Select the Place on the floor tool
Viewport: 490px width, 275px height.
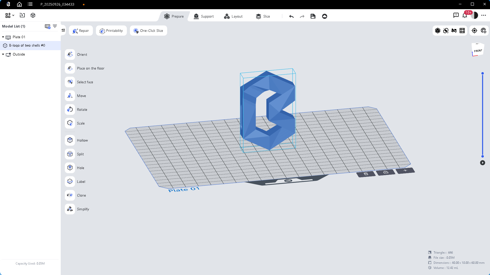click(70, 68)
